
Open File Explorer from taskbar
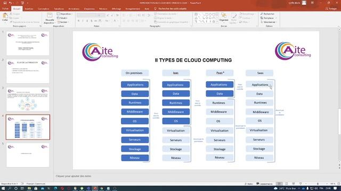coord(29,188)
